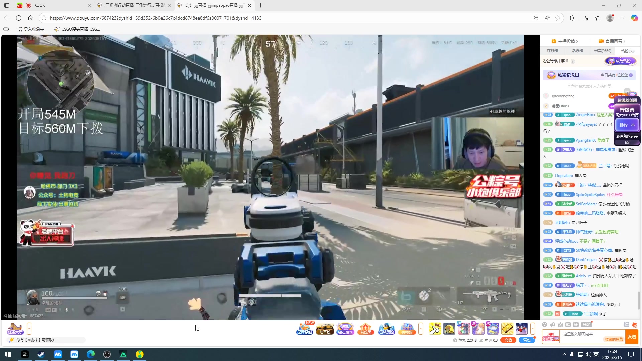Select the yellow hand-clap gift
This screenshot has width=642, height=361.
435,329
